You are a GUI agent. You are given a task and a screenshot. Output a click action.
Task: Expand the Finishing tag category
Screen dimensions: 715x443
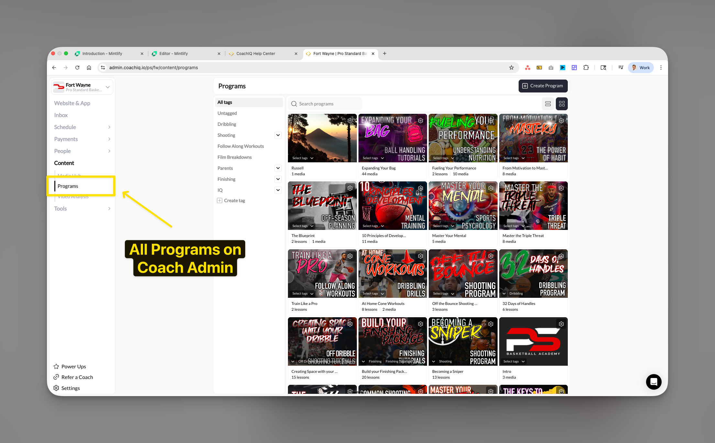(278, 179)
